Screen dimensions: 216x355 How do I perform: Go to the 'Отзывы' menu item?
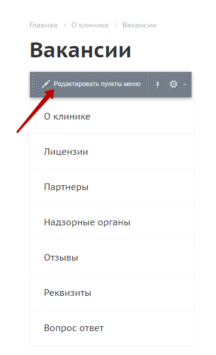pos(112,258)
